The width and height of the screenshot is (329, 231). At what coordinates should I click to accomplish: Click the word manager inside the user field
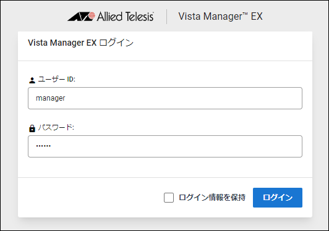(51, 98)
